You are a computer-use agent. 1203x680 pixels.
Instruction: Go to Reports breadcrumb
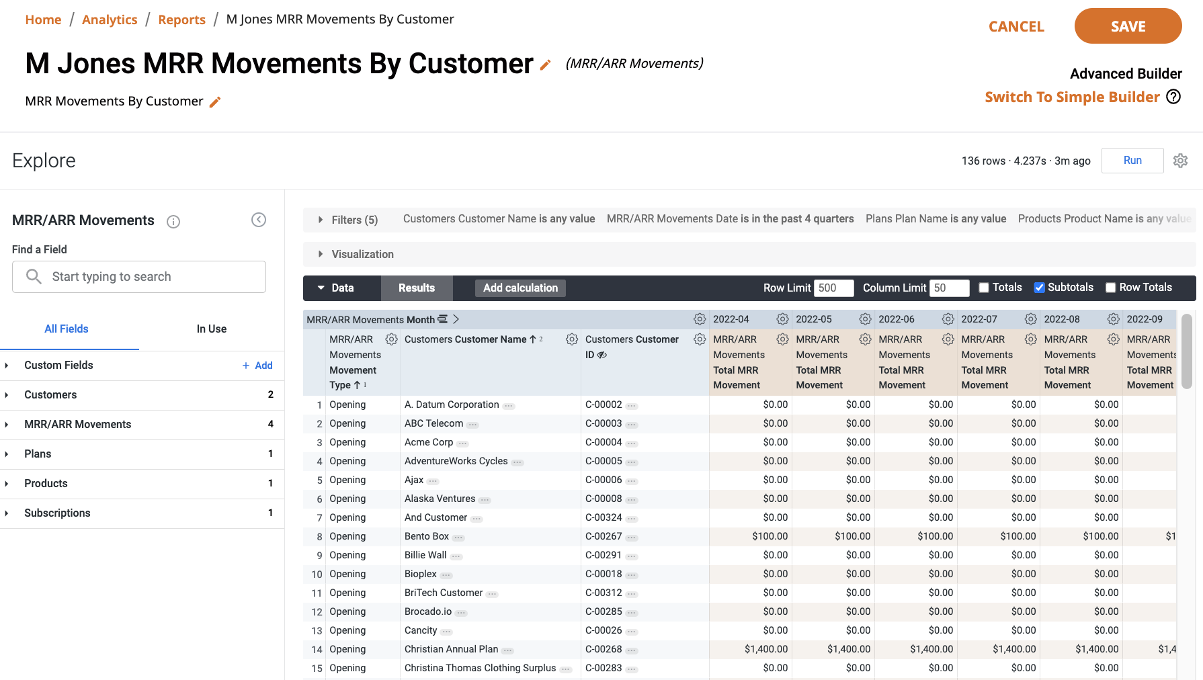[x=181, y=19]
